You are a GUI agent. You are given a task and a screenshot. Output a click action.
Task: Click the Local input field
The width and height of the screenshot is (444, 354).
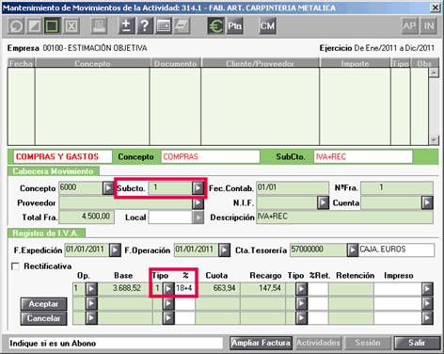[170, 217]
